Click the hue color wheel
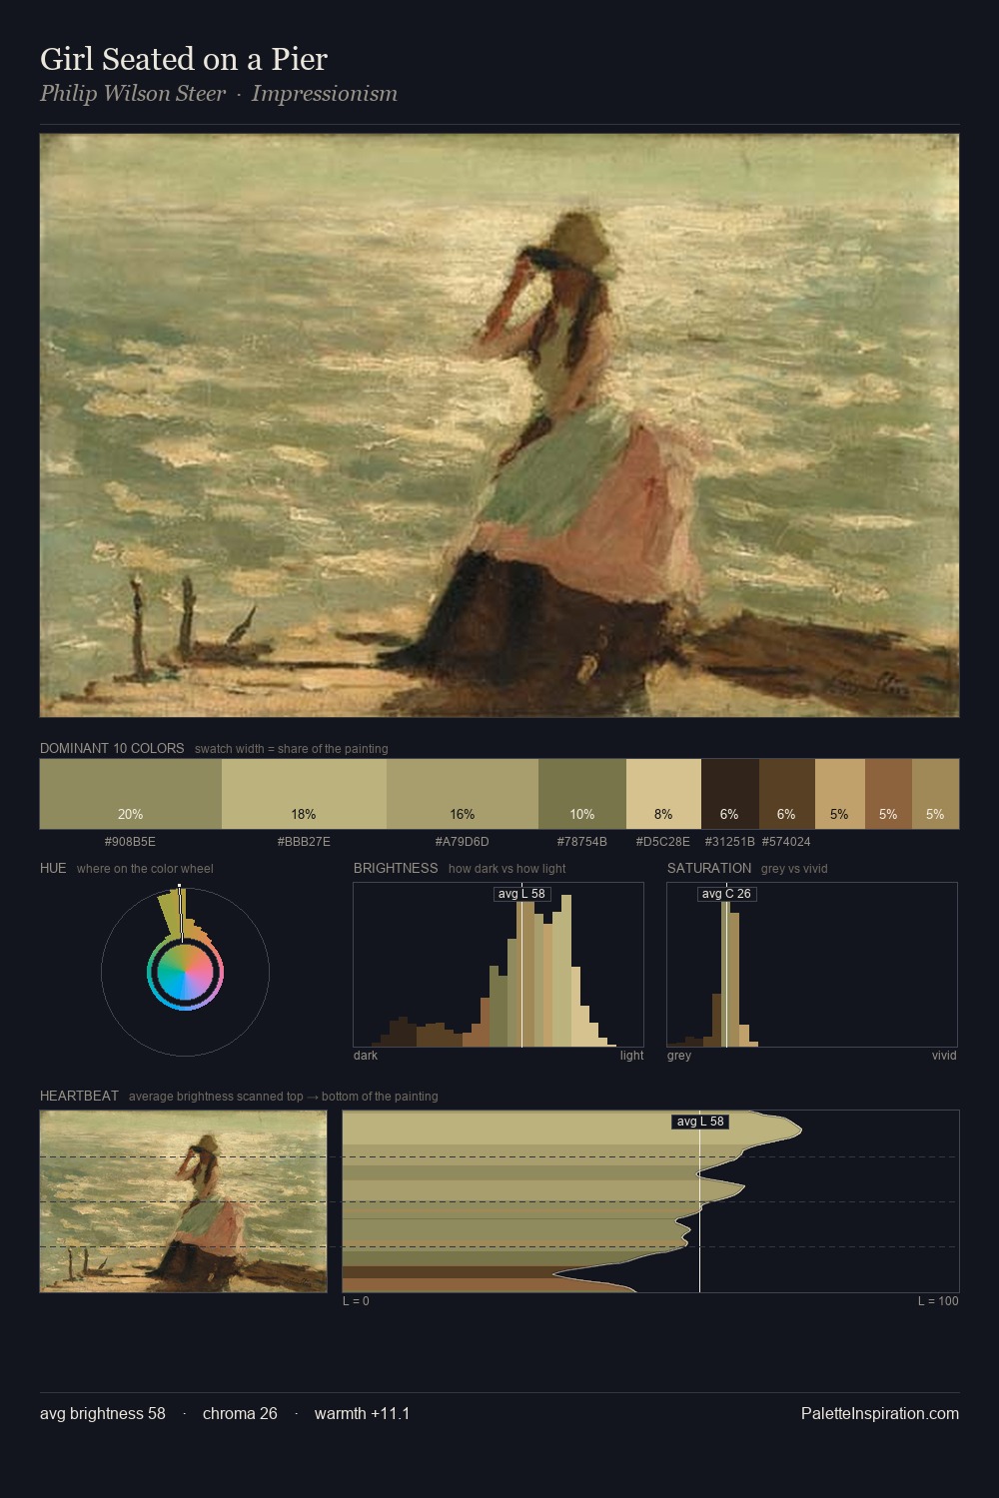 pyautogui.click(x=185, y=972)
